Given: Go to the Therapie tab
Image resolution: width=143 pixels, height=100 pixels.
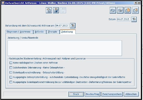Looking at the screenshot, I should pyautogui.click(x=53, y=32).
